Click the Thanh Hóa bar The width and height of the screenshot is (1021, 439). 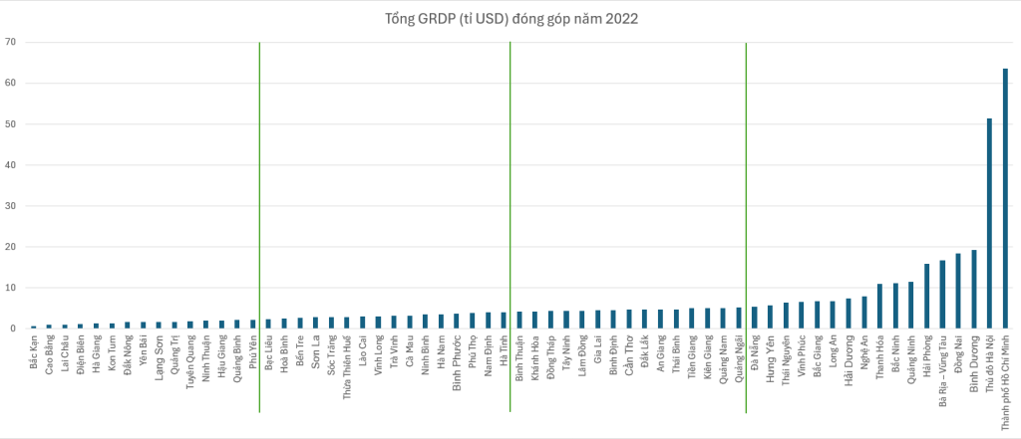pyautogui.click(x=879, y=307)
